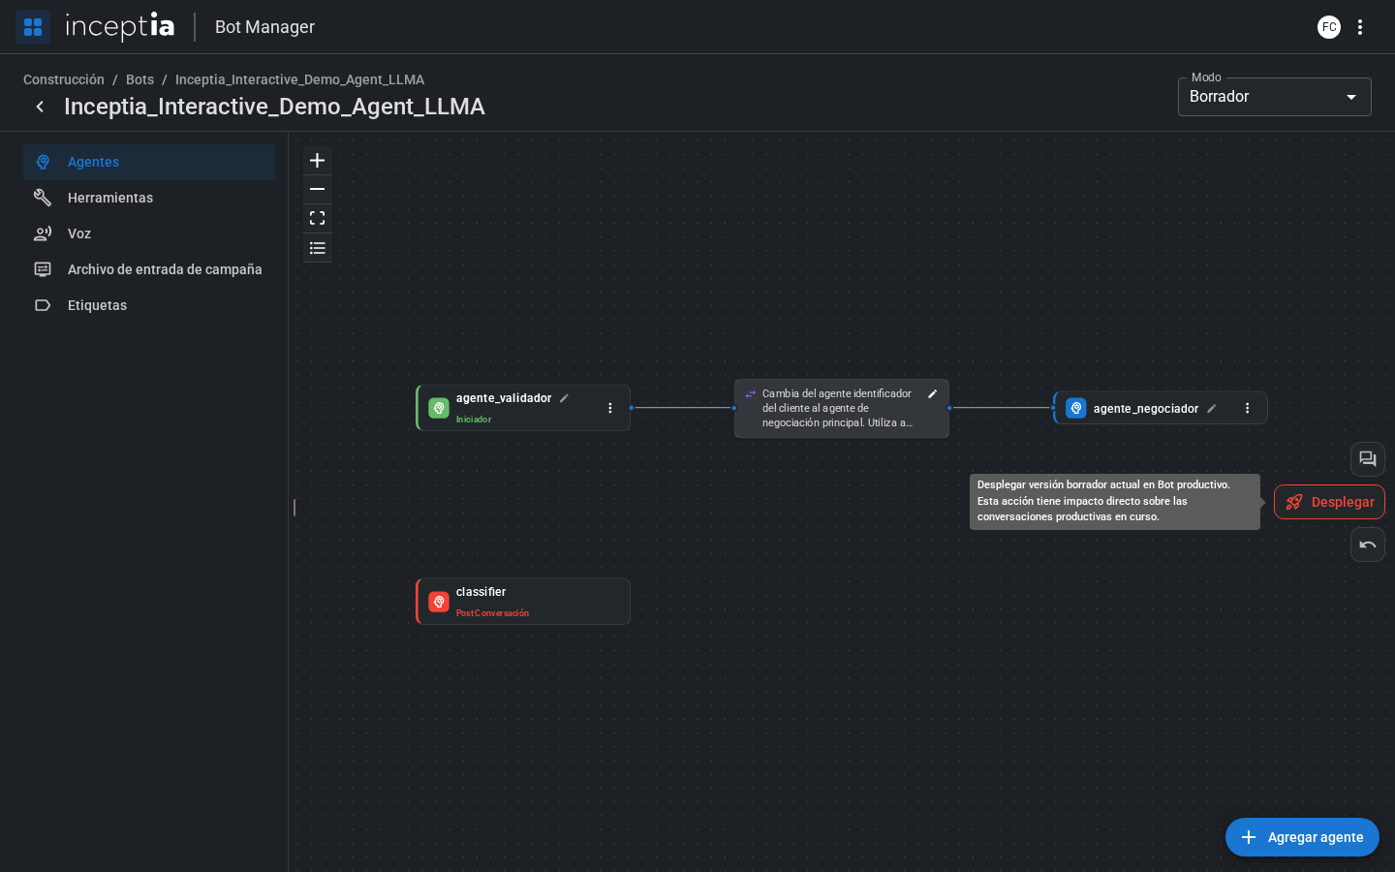Click the Iniciador label
Image resolution: width=1395 pixels, height=872 pixels.
(x=474, y=420)
